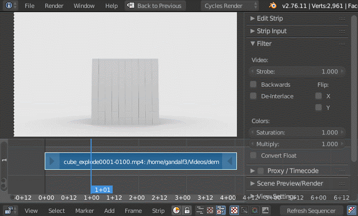This screenshot has width=358, height=216.
Task: Toggle the lock time to other windows icon
Action: [187, 210]
